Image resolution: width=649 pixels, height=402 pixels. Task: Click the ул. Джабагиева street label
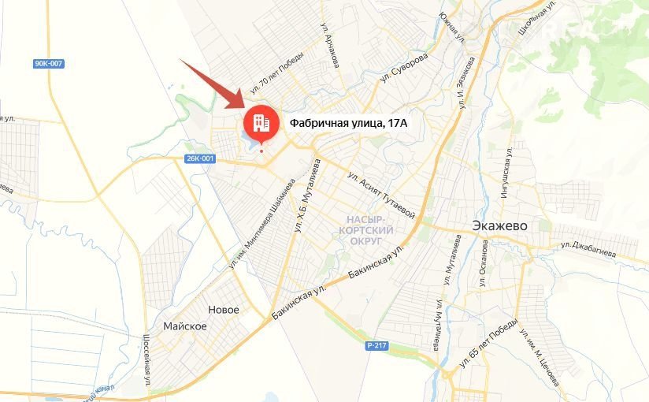coord(588,248)
